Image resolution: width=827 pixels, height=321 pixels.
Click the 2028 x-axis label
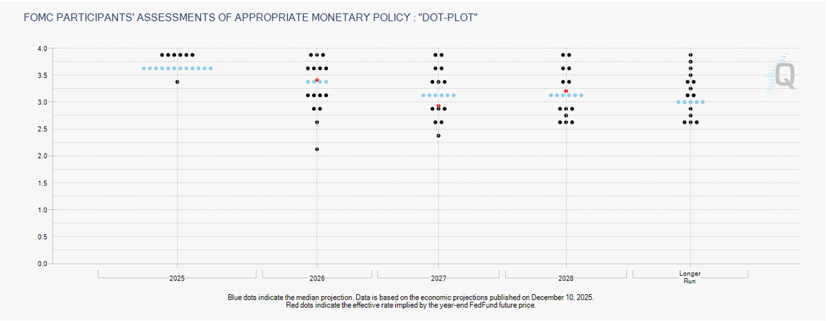(x=566, y=278)
